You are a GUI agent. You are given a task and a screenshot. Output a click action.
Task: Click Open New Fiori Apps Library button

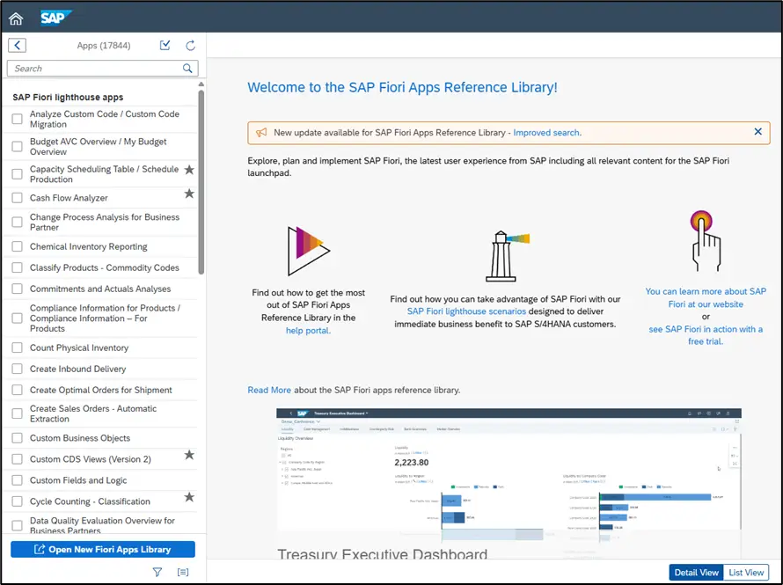point(103,550)
